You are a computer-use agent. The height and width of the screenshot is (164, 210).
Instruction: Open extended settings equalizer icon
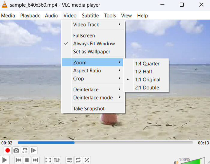(x=57, y=160)
